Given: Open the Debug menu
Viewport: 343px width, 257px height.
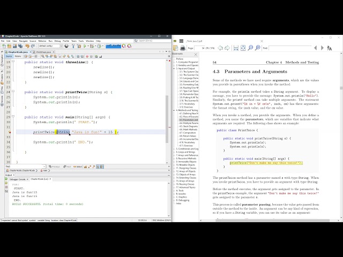Looking at the screenshot, I should click(x=57, y=41).
